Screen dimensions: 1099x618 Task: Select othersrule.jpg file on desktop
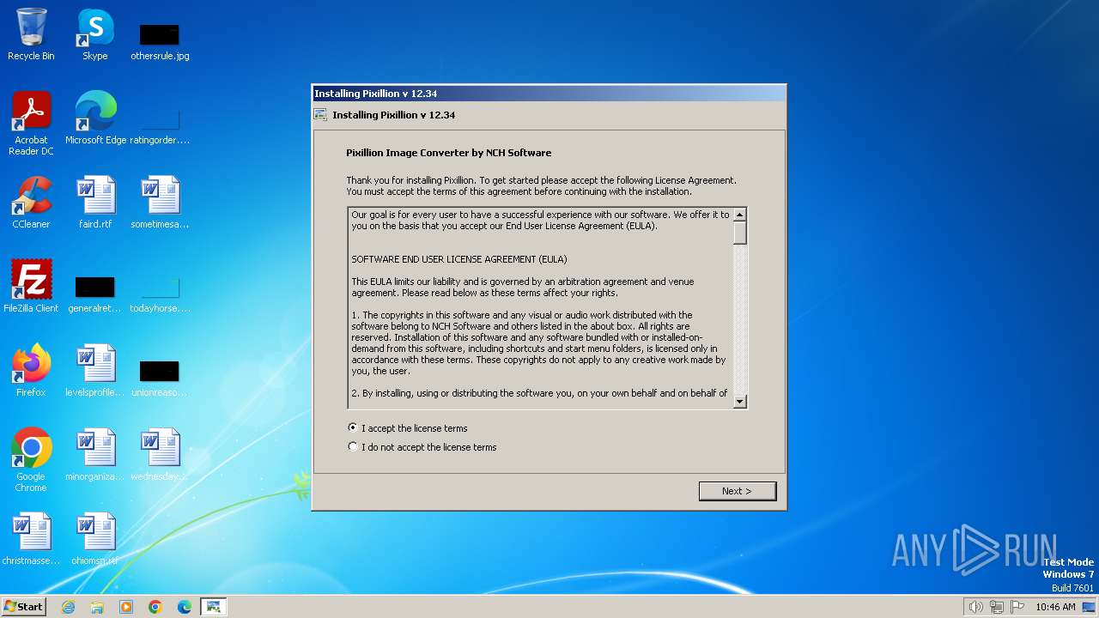160,40
